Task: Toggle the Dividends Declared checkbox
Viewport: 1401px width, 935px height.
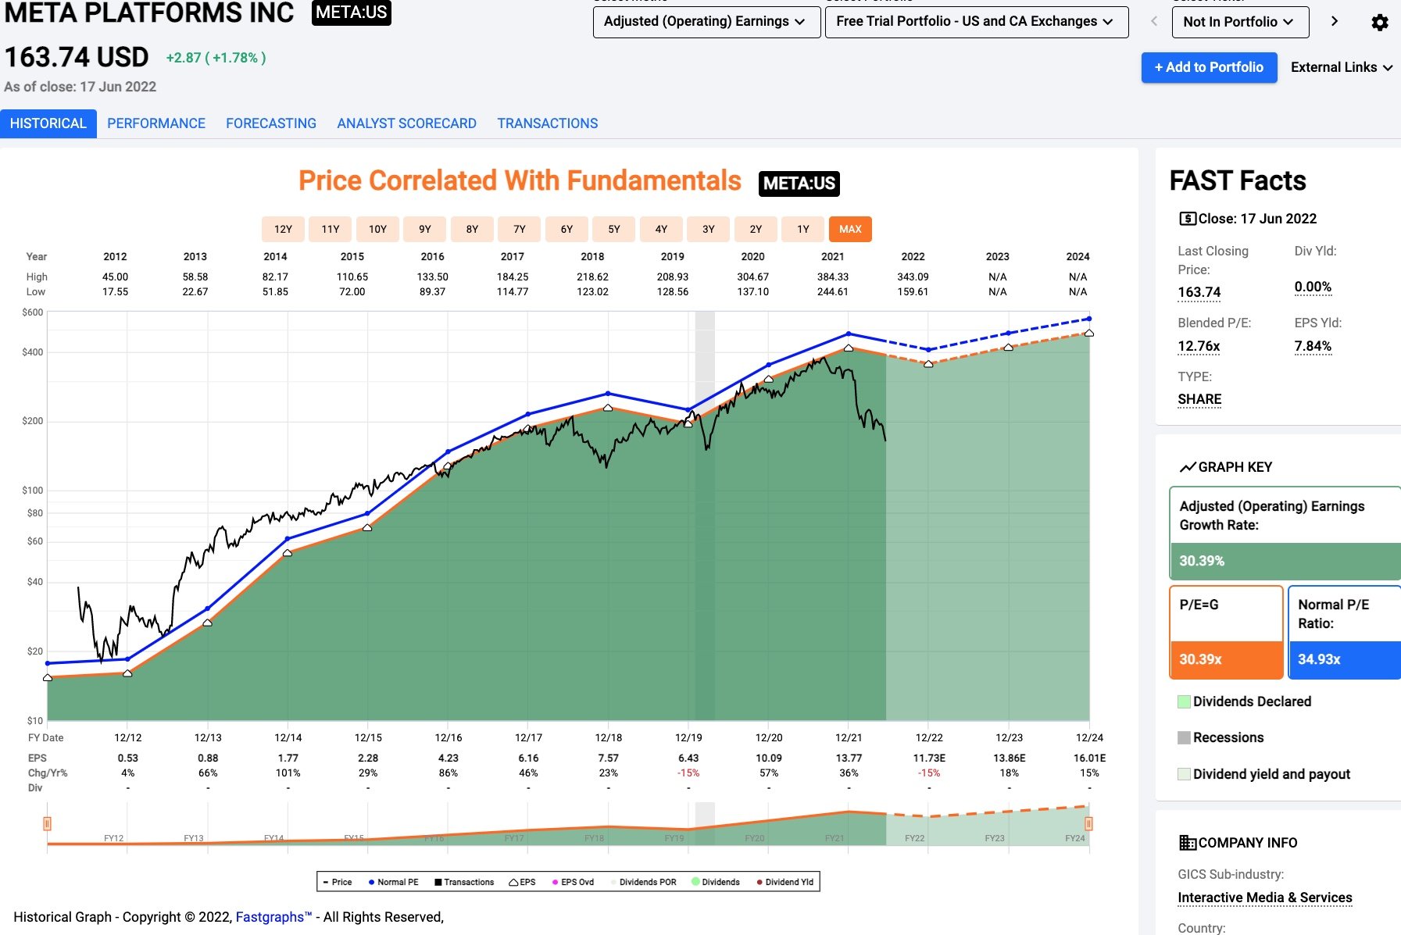Action: coord(1184,701)
